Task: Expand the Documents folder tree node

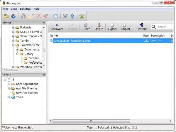Action: click(18, 50)
